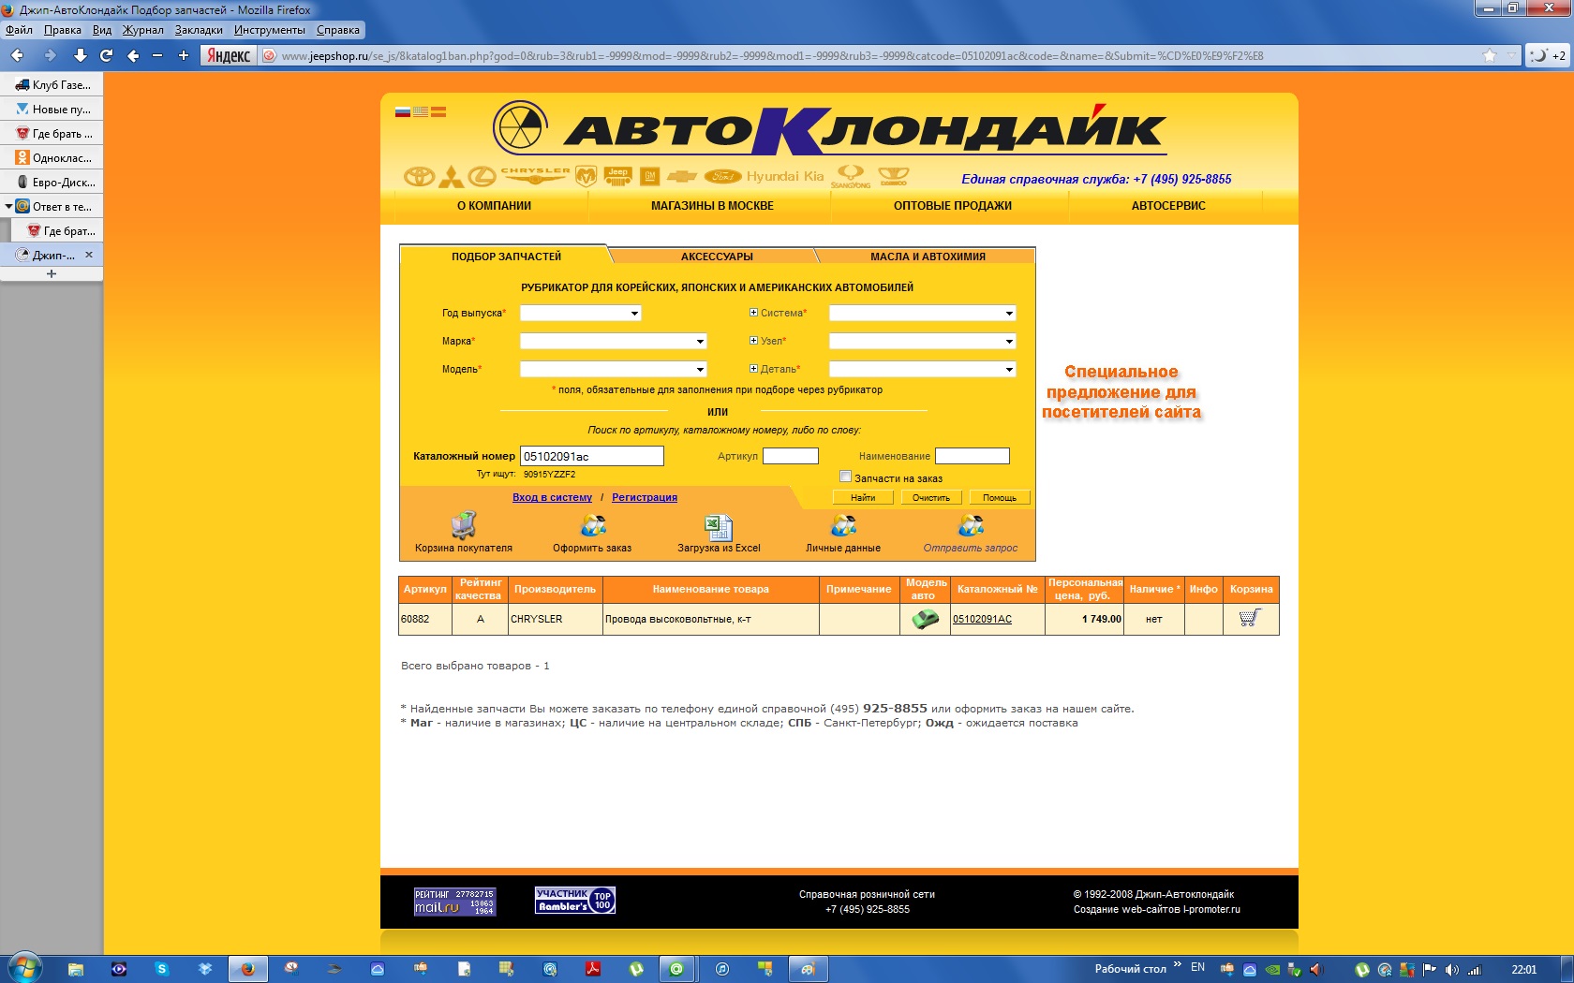The image size is (1574, 983).
Task: Open catalog number link 05102091AC
Action: pos(982,619)
